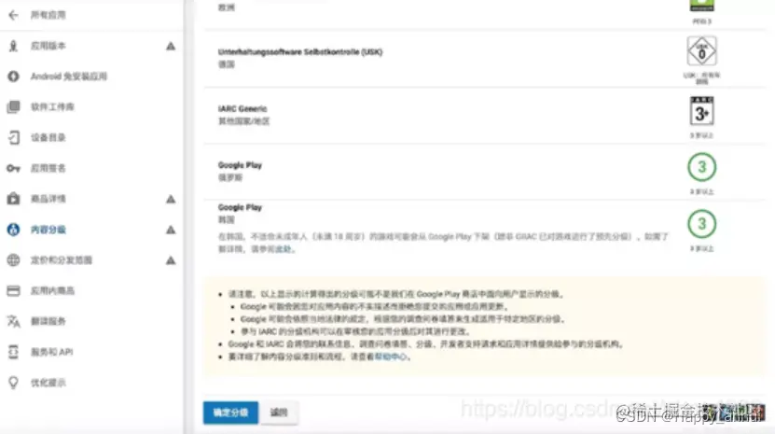Open 应用签名 via the key icon
This screenshot has width=775, height=434.
(x=13, y=168)
